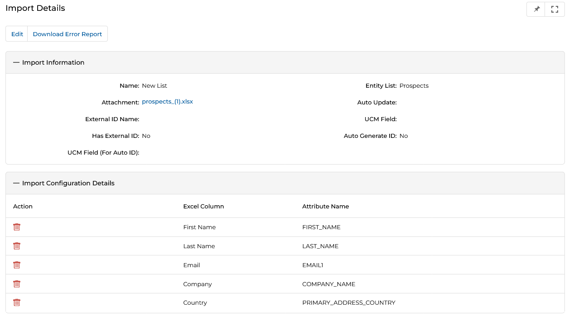Select the Entity List label

(x=381, y=85)
